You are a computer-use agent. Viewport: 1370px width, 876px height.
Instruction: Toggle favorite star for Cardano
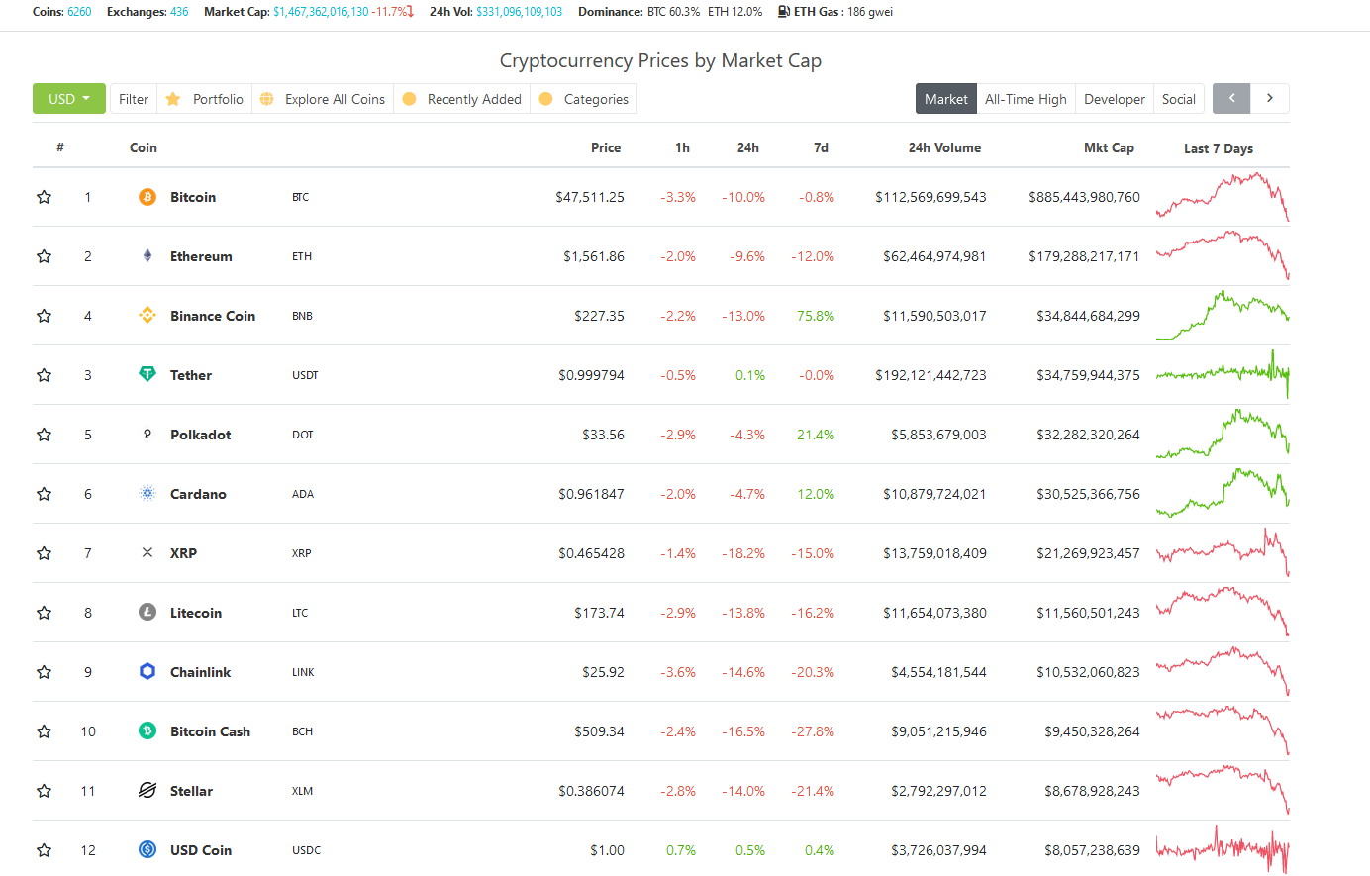(x=44, y=494)
